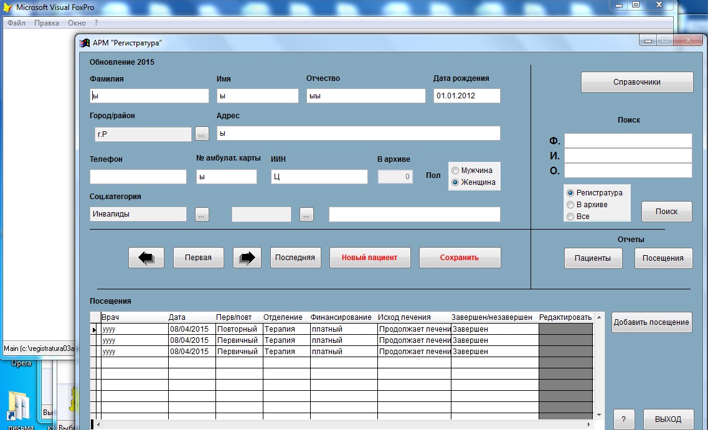Click the Добавить посещение button
This screenshot has height=430, width=708.
(x=651, y=322)
